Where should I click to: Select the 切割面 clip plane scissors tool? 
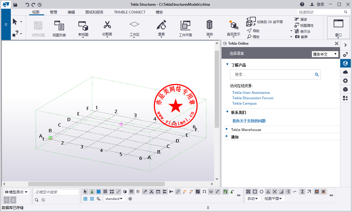click(107, 28)
